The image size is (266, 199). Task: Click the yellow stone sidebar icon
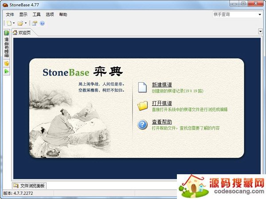[x=7, y=63]
